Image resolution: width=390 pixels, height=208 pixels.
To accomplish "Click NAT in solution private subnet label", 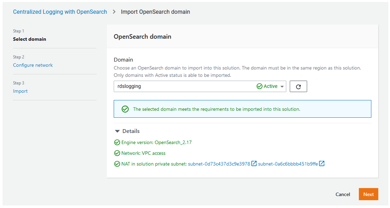I will point(154,164).
